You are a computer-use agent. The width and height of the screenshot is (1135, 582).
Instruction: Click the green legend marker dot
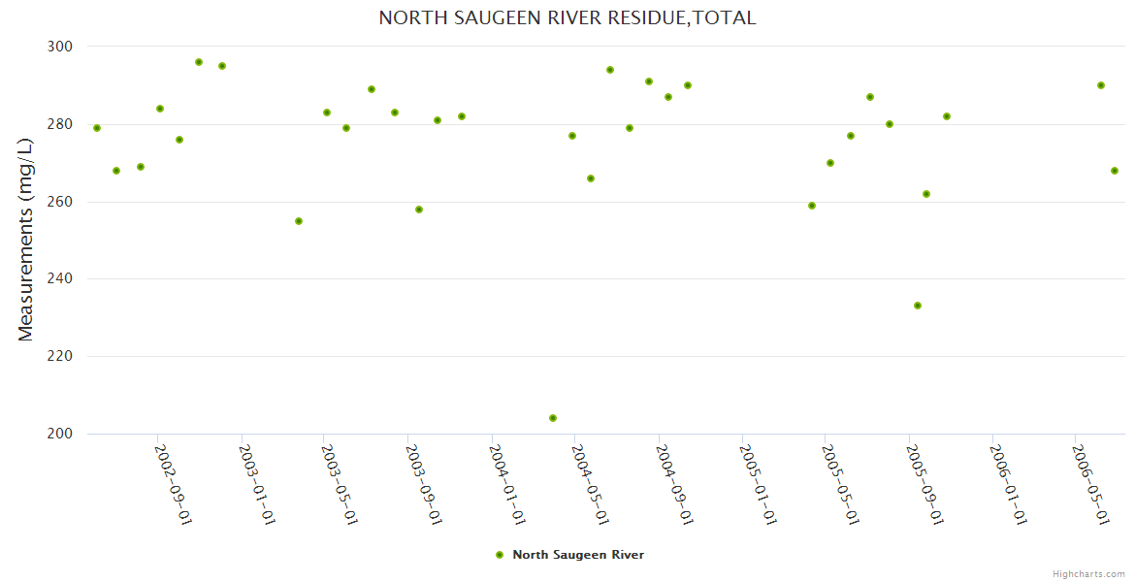tap(500, 555)
